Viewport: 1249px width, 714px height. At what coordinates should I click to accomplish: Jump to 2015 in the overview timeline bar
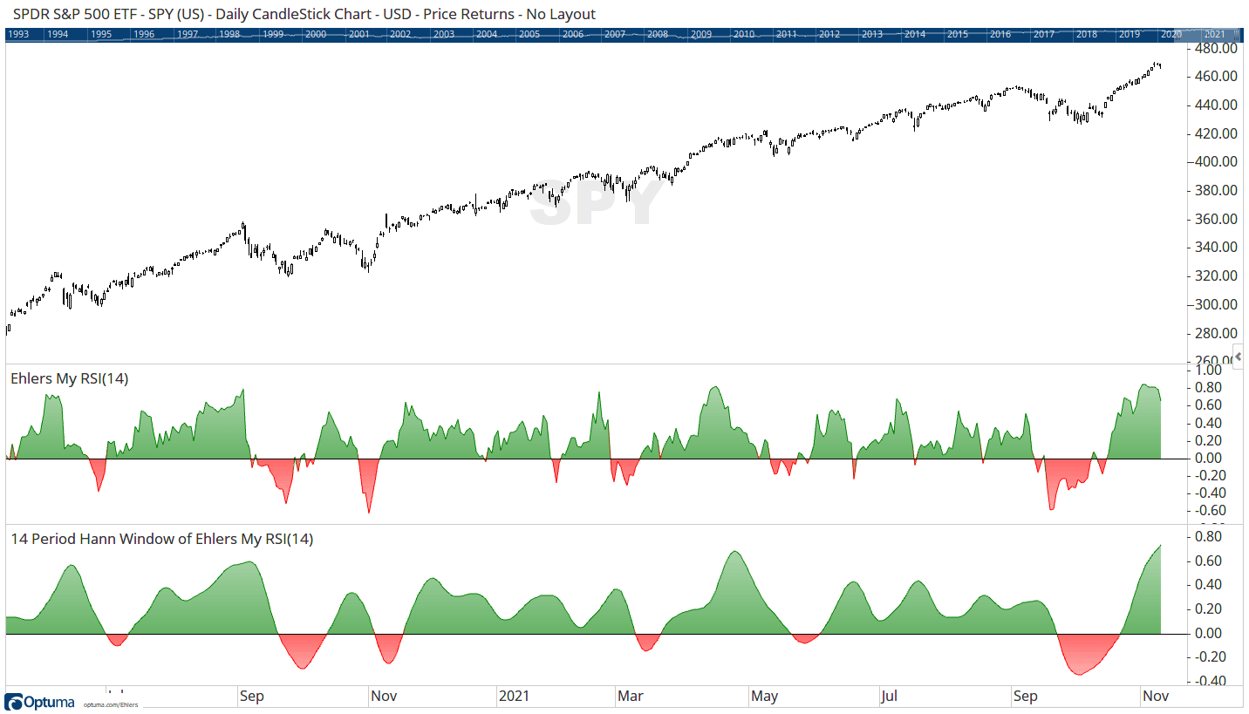coord(957,34)
